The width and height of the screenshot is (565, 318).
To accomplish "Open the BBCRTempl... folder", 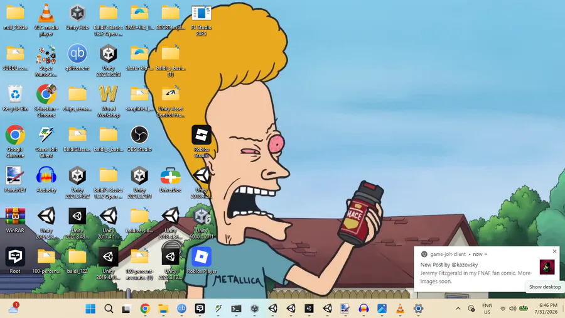I will tap(170, 16).
